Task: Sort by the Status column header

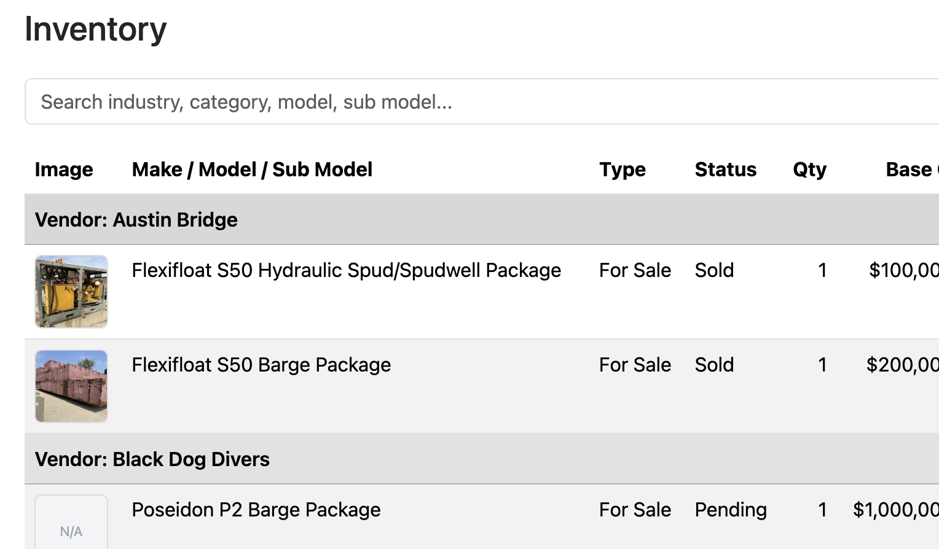Action: [725, 169]
